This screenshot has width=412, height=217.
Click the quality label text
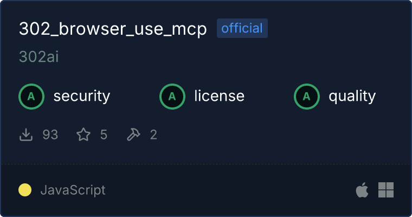(352, 97)
